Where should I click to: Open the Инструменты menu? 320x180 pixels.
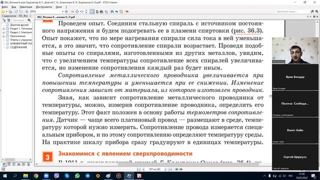[44, 7]
